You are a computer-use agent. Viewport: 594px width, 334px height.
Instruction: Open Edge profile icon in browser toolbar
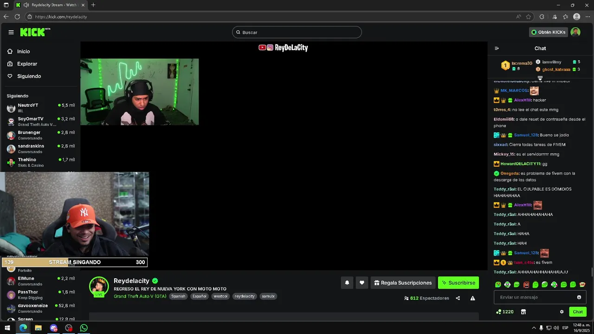[x=576, y=17]
